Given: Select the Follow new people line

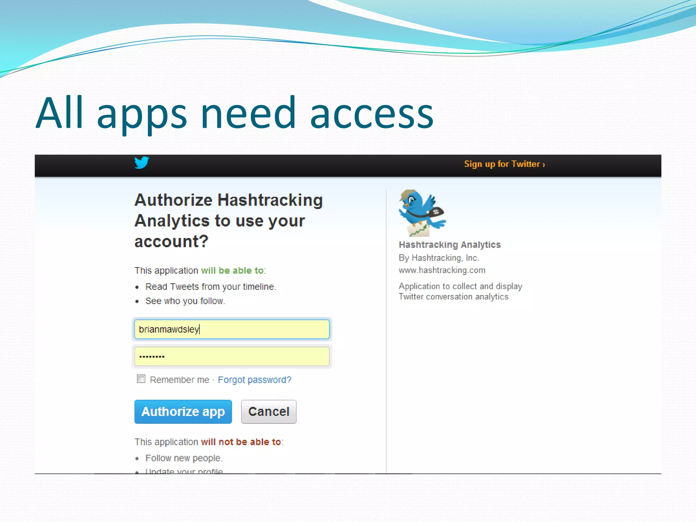Looking at the screenshot, I should 184,458.
